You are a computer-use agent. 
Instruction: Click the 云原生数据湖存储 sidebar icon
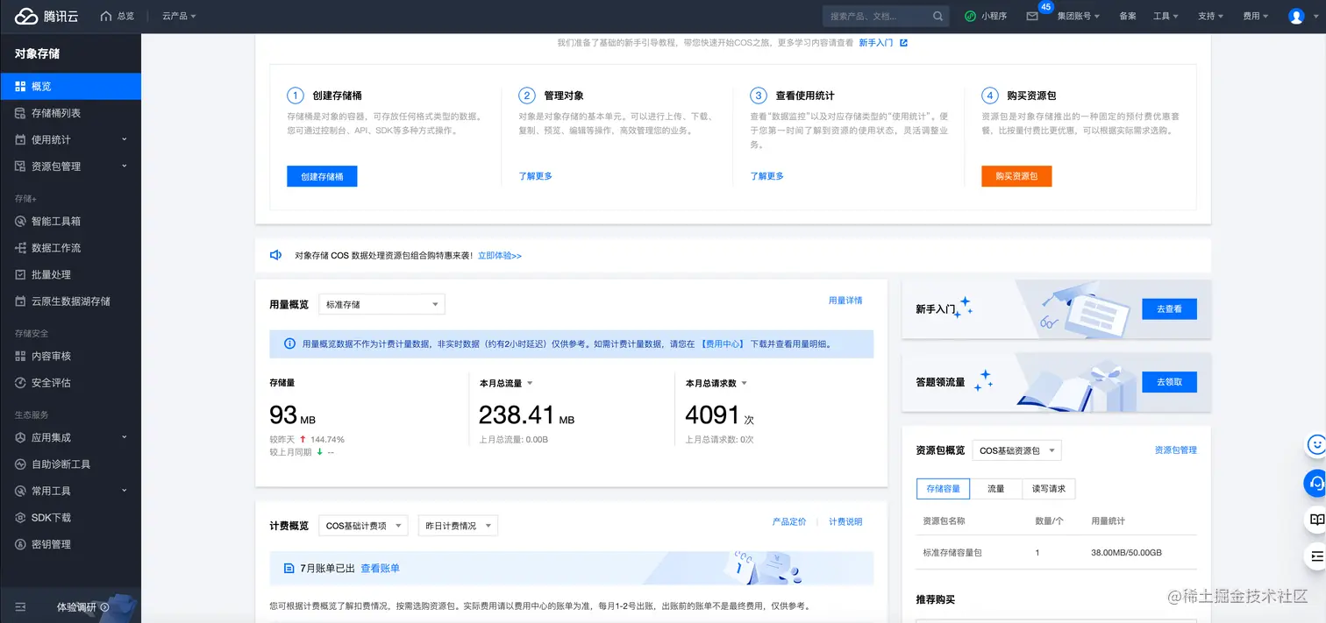pyautogui.click(x=21, y=301)
